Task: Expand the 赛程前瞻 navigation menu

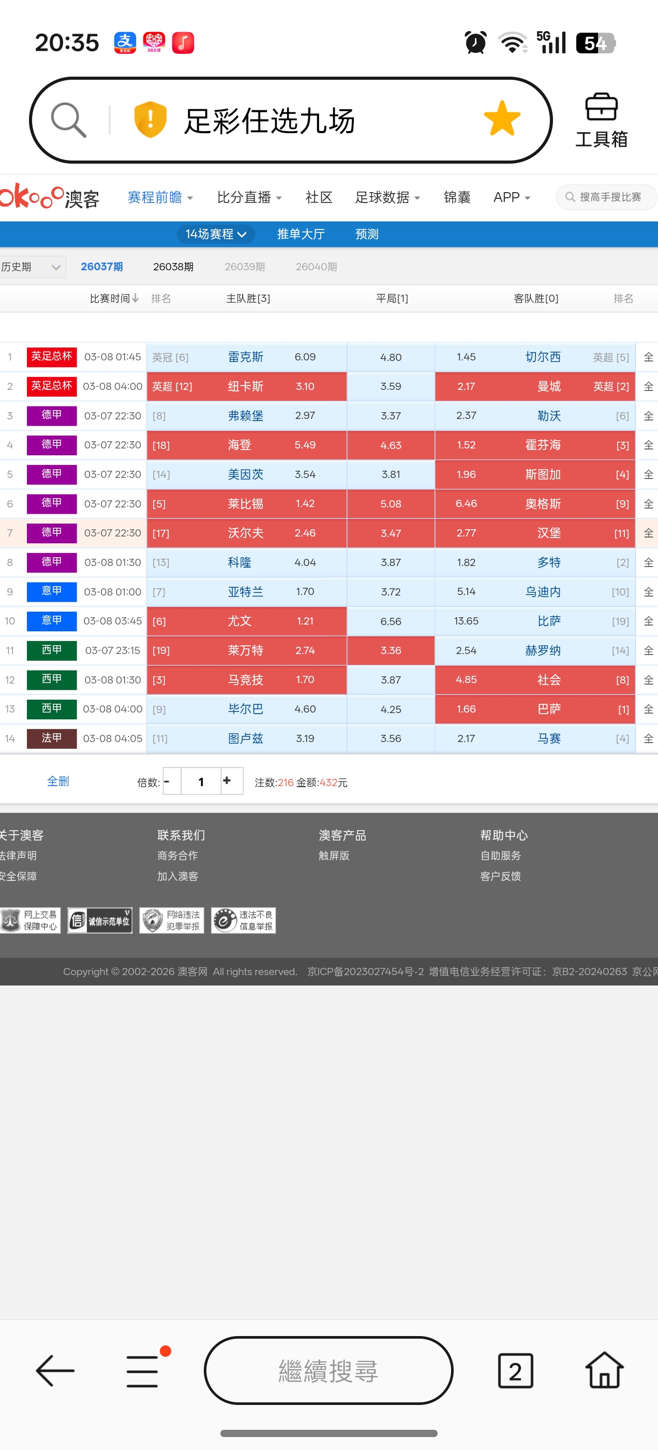Action: pos(160,198)
